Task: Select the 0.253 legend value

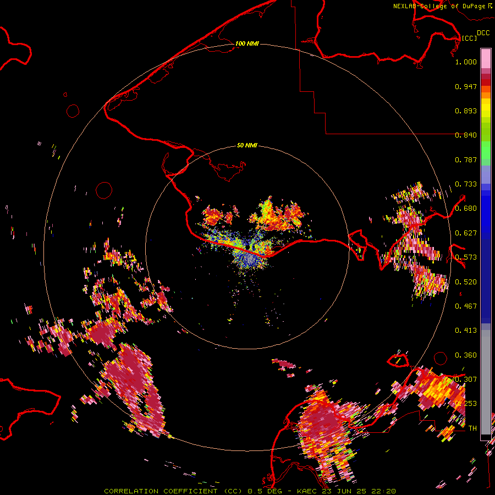Action: click(x=466, y=404)
